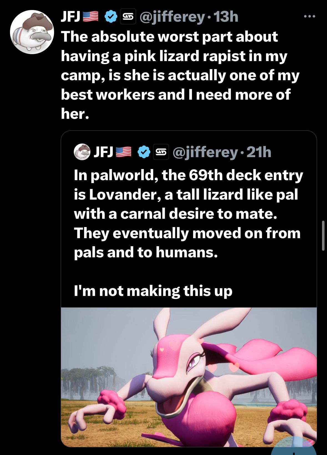327x455 pixels.
Task: Open JFJ's profile avatar on the main tweet
Action: (x=32, y=32)
